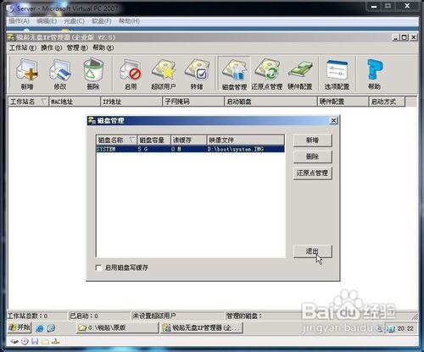Click the 磁盘管理 toolbar icon
424x352 pixels.
click(x=234, y=74)
